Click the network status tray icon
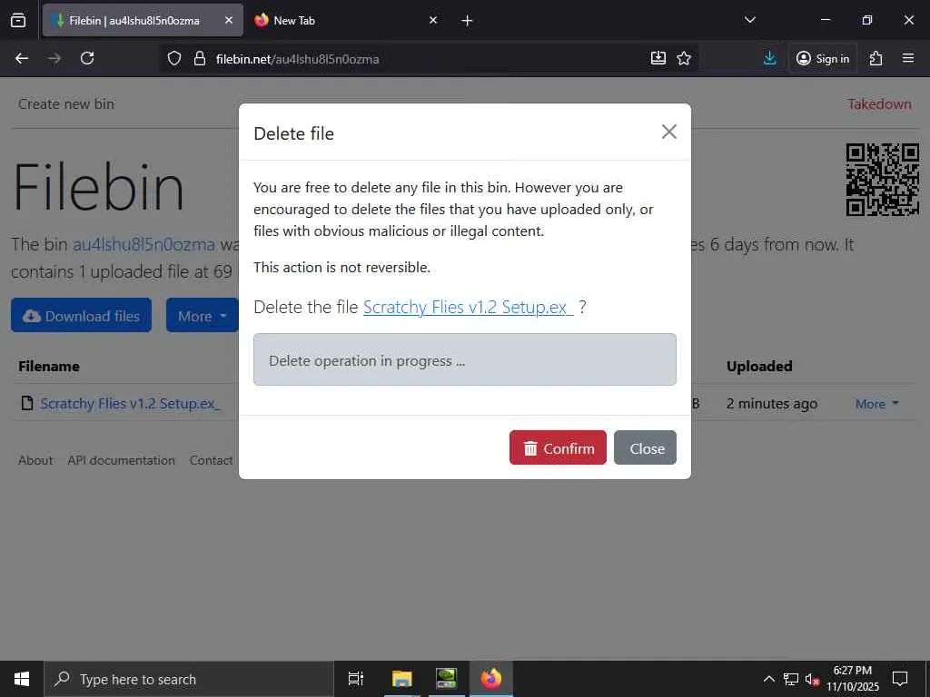Screen dimensions: 930x697 [x=791, y=679]
